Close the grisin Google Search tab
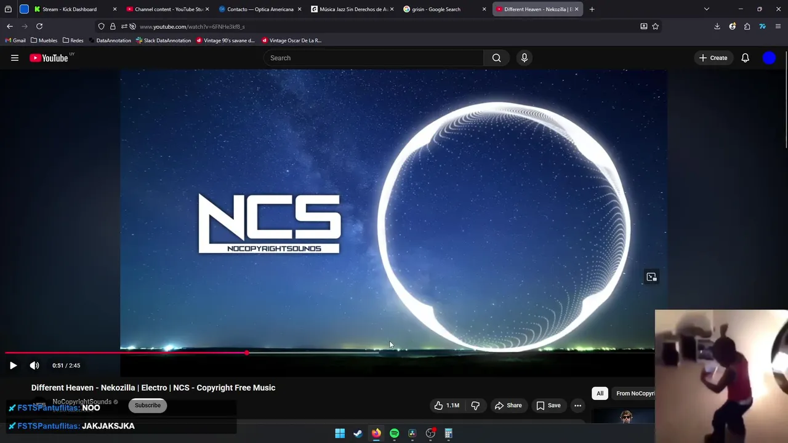788x443 pixels. [484, 9]
